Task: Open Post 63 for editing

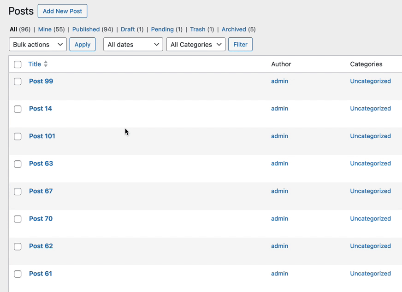Action: [41, 164]
